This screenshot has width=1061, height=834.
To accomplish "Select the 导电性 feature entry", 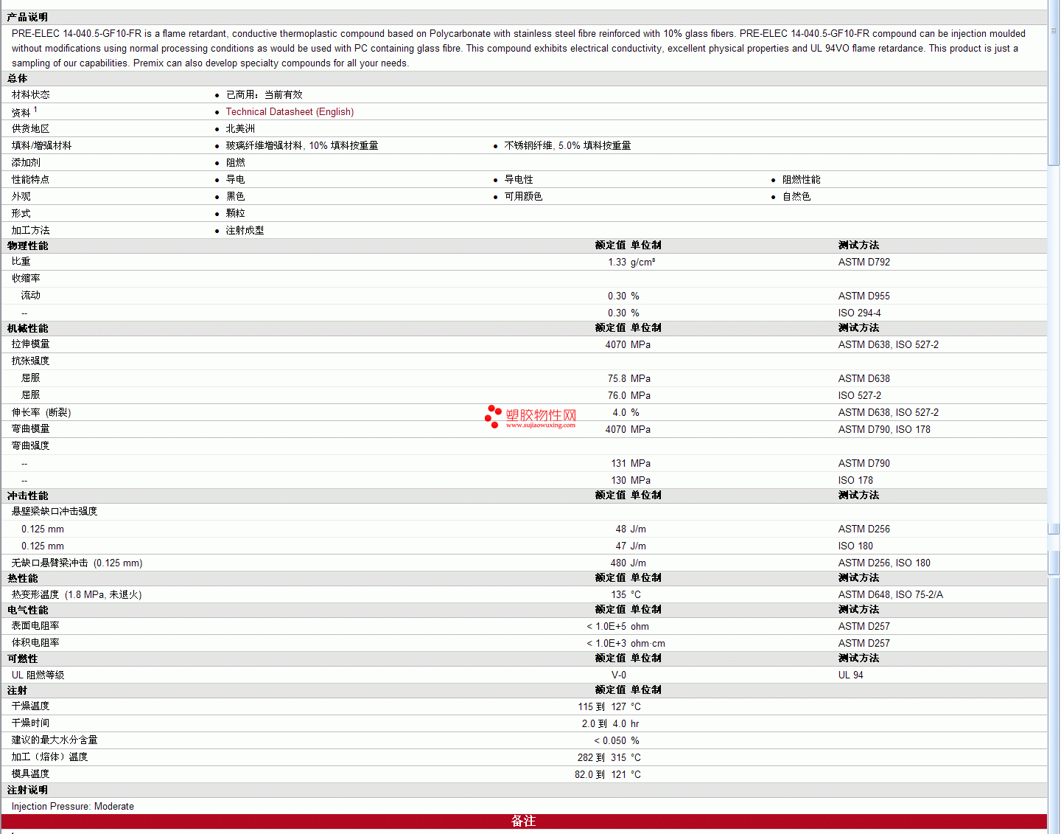I will (x=519, y=180).
